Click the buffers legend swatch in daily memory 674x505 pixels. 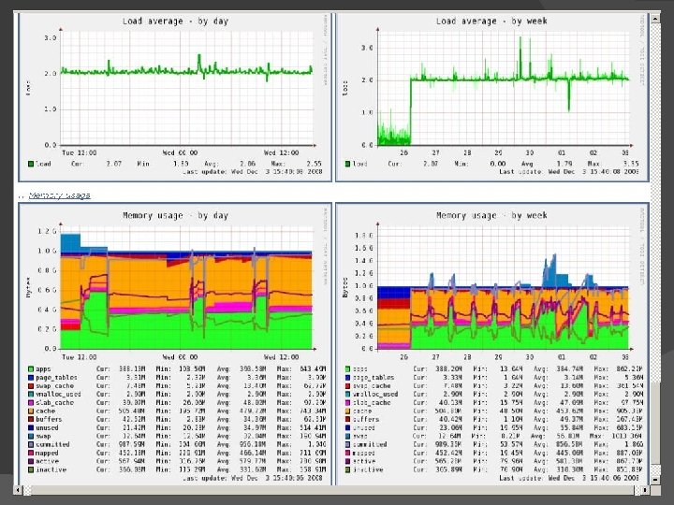[x=31, y=419]
